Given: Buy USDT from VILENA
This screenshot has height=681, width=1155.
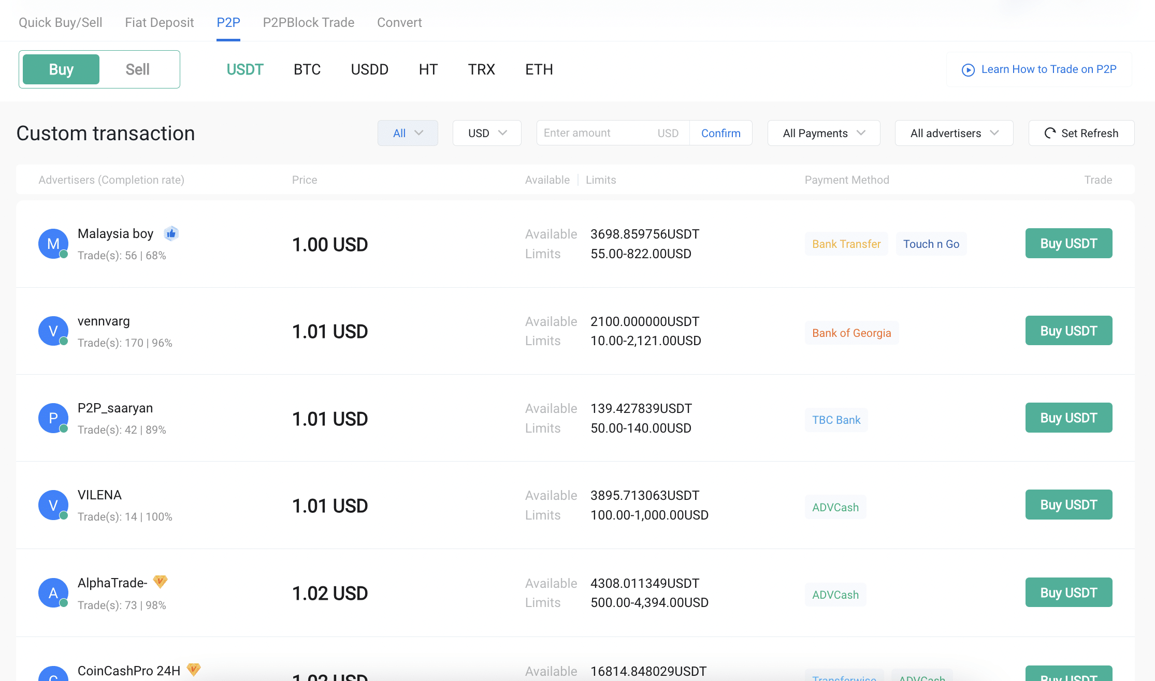Looking at the screenshot, I should click(x=1069, y=505).
